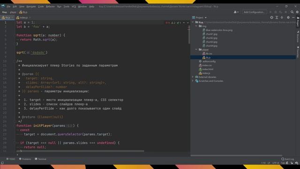Click the Run with Coverage icon
Viewport: 300px width, 169px height.
click(x=281, y=12)
